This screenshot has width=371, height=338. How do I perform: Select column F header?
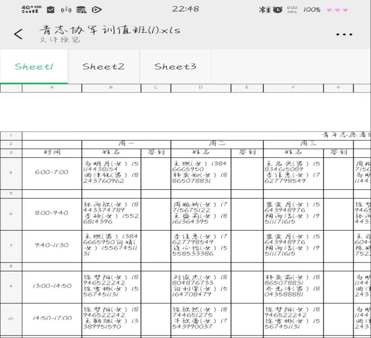293,88
